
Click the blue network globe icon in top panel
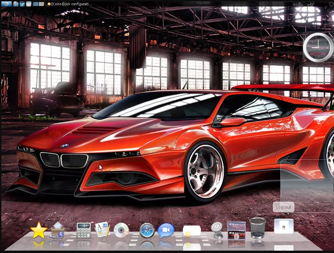[x=22, y=4]
